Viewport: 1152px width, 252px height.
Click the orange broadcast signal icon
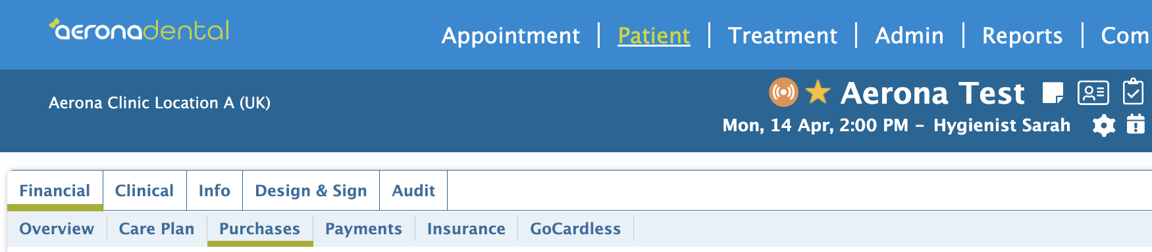click(x=783, y=93)
